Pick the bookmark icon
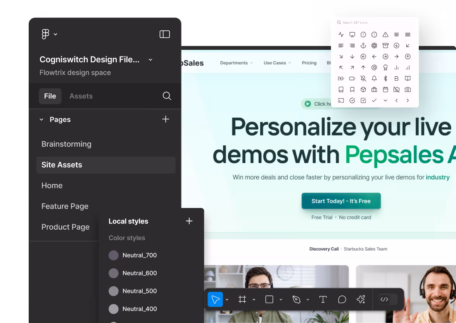Screen dimensions: 456x323 352,89
